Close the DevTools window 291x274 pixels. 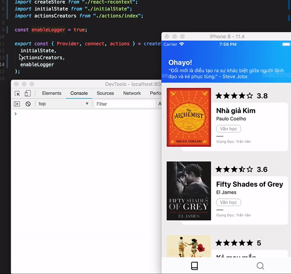[x=16, y=84]
